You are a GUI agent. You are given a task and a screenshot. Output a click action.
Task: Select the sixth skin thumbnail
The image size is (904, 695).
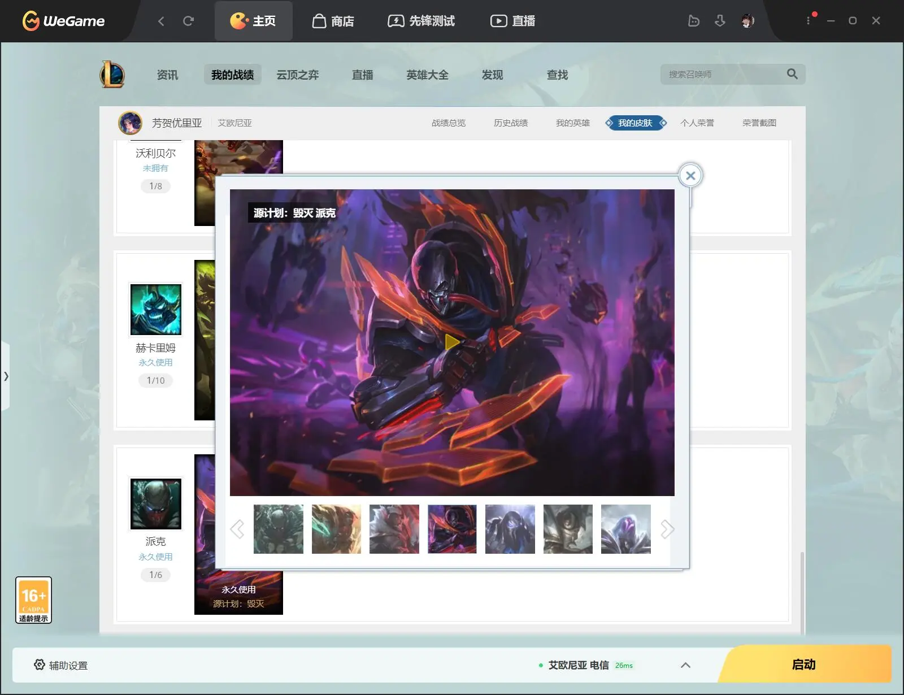[568, 529]
